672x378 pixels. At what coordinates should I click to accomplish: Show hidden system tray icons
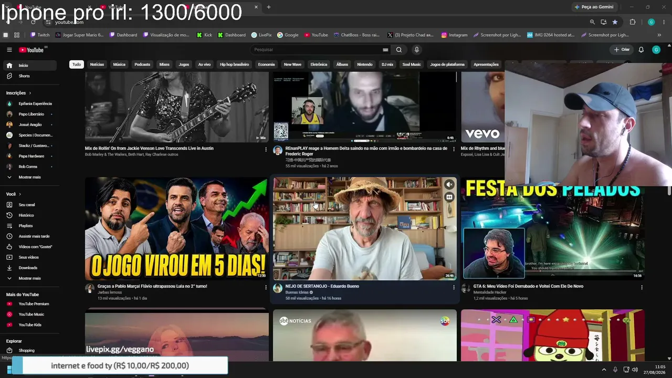pos(604,370)
